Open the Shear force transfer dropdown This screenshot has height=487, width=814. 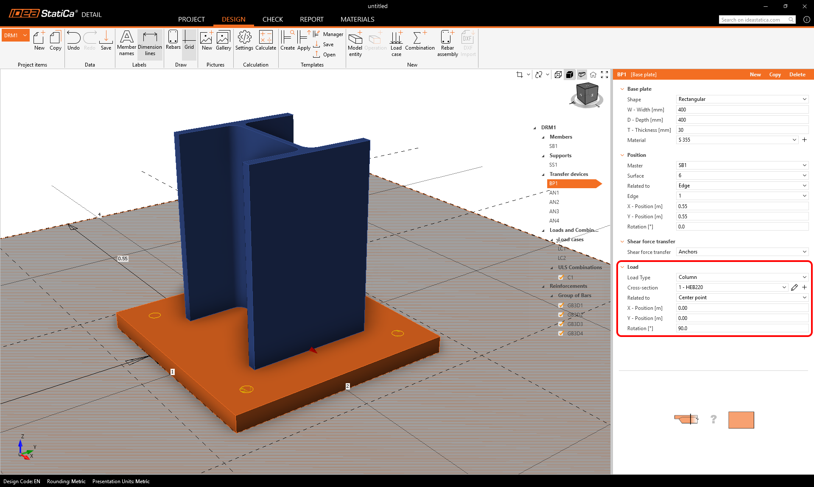click(x=741, y=252)
